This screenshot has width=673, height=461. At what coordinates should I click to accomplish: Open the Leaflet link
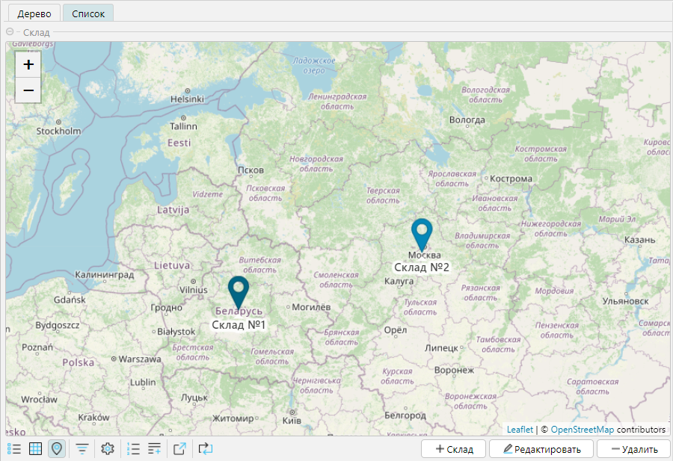click(x=520, y=430)
